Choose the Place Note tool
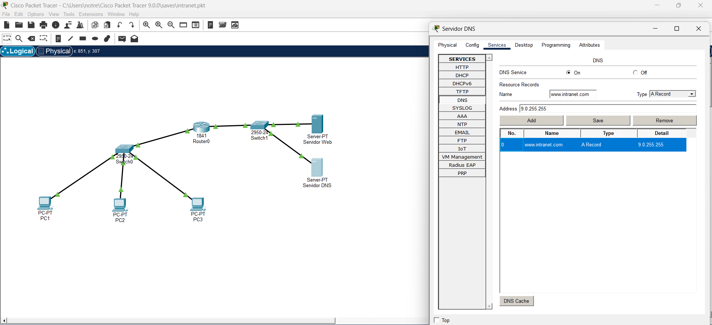The image size is (712, 325). [58, 39]
